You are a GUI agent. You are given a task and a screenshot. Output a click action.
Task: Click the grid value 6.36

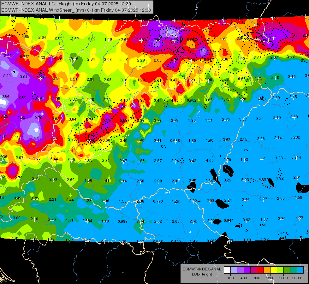click(x=224, y=59)
